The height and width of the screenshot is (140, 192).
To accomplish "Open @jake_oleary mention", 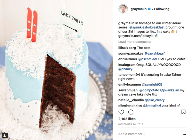I will [x=155, y=100].
